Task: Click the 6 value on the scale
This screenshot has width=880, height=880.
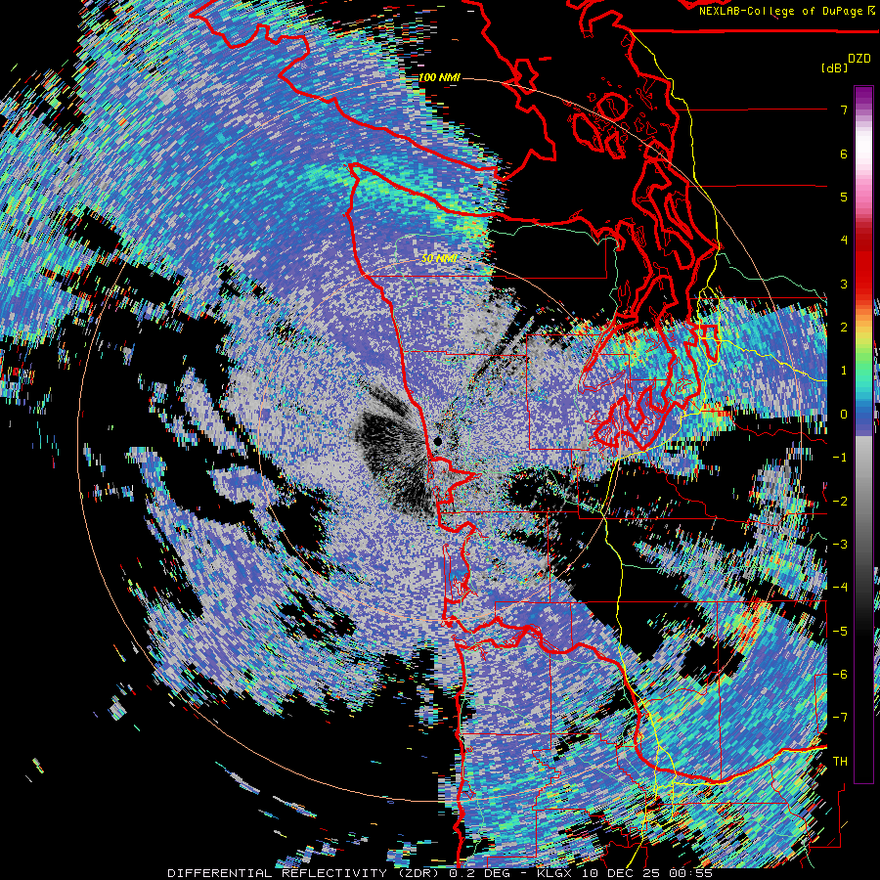Action: (x=844, y=154)
